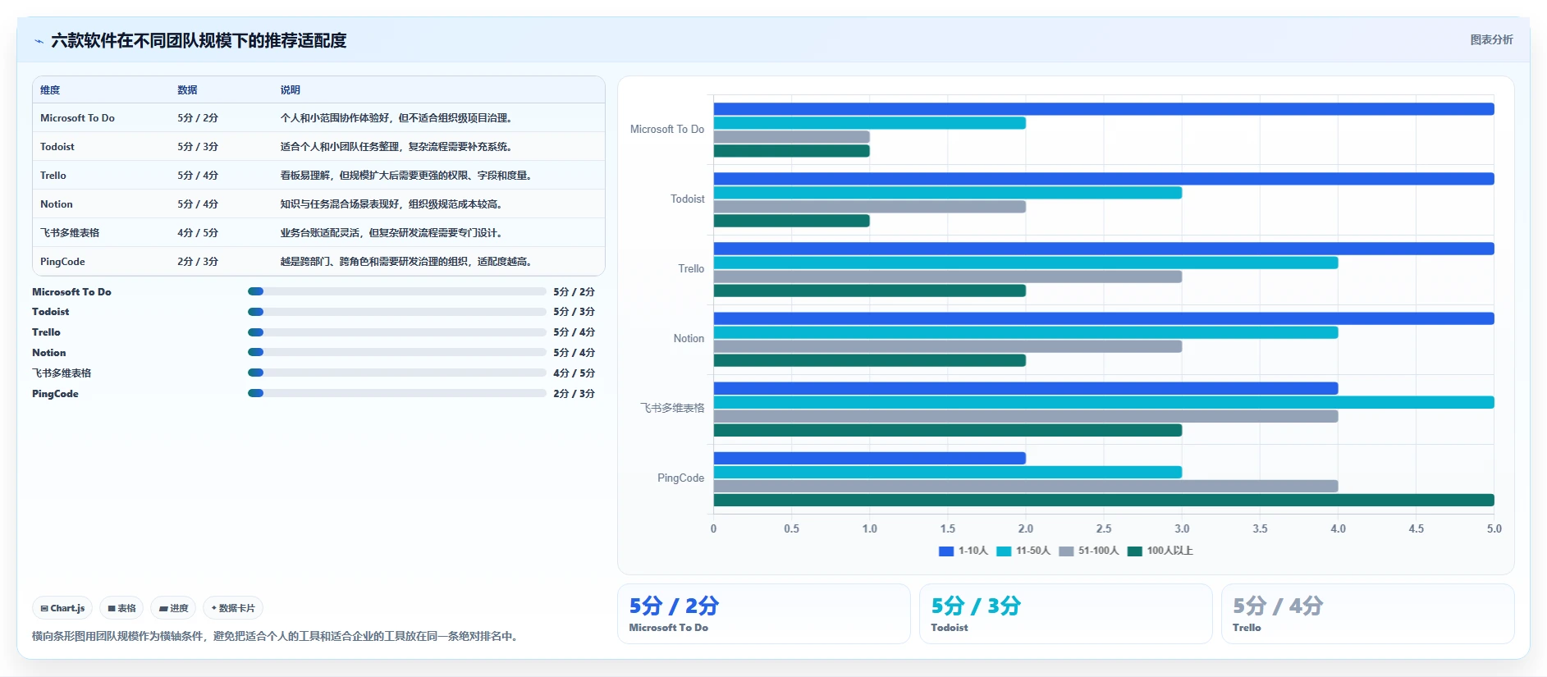Click description 越是跨部门
The height and width of the screenshot is (677, 1547).
point(407,262)
